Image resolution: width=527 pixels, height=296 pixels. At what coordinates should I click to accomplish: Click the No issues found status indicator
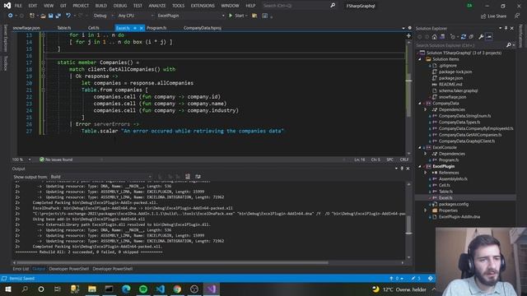coord(56,160)
